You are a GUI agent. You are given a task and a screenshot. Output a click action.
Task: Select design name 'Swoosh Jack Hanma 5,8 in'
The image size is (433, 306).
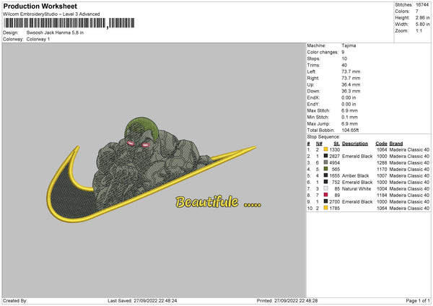(55, 32)
